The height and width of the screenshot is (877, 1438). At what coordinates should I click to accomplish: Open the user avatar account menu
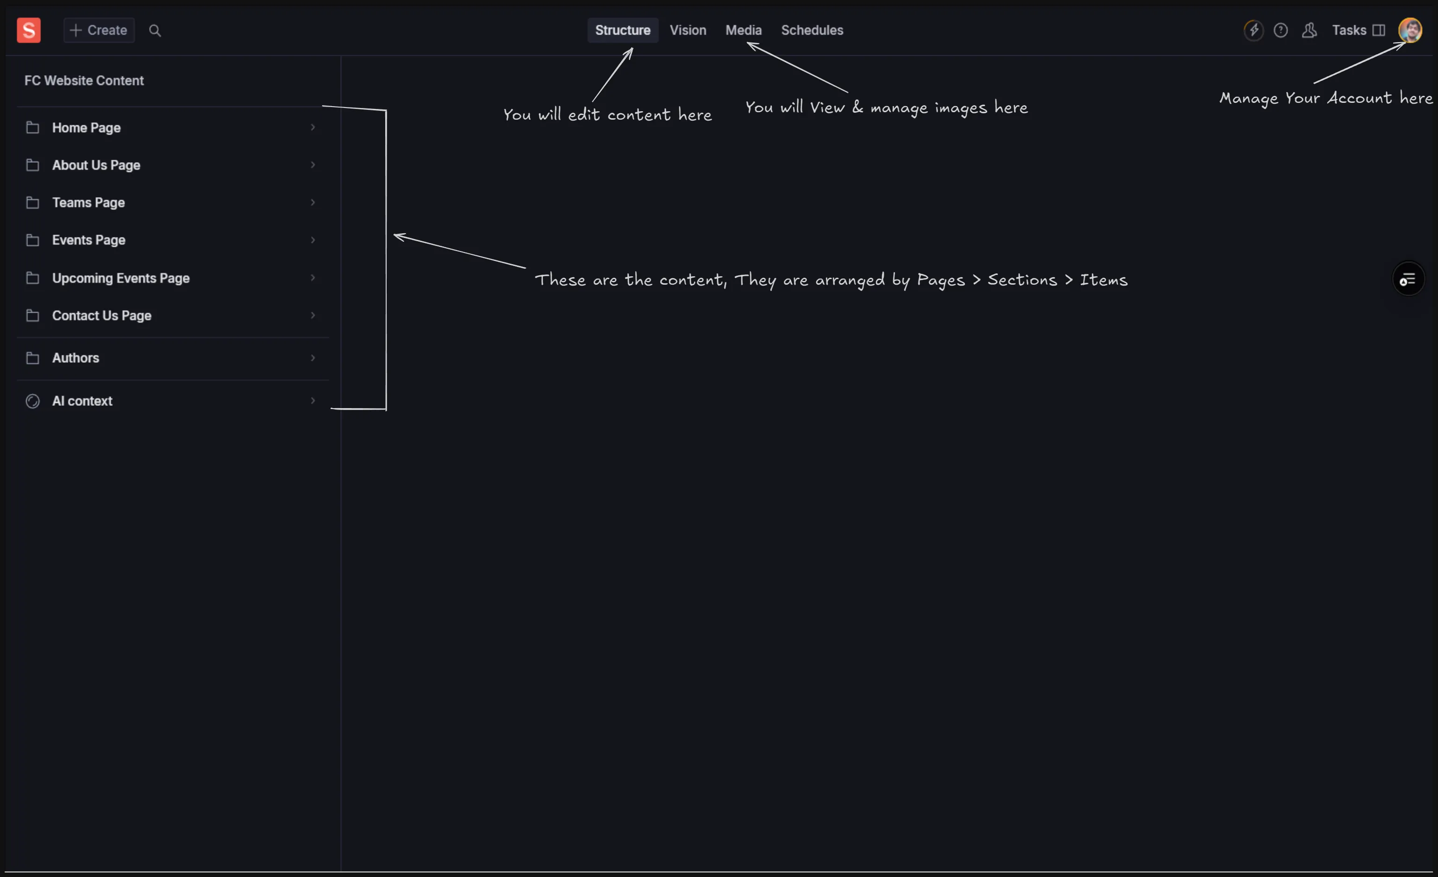pos(1410,30)
